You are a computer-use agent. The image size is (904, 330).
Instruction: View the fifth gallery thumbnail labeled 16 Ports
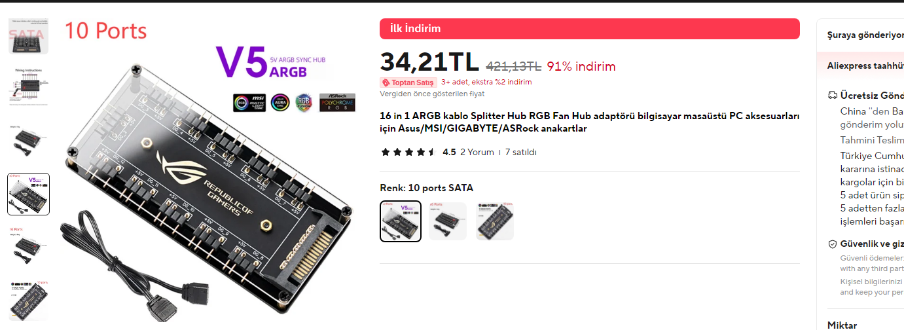[x=28, y=247]
